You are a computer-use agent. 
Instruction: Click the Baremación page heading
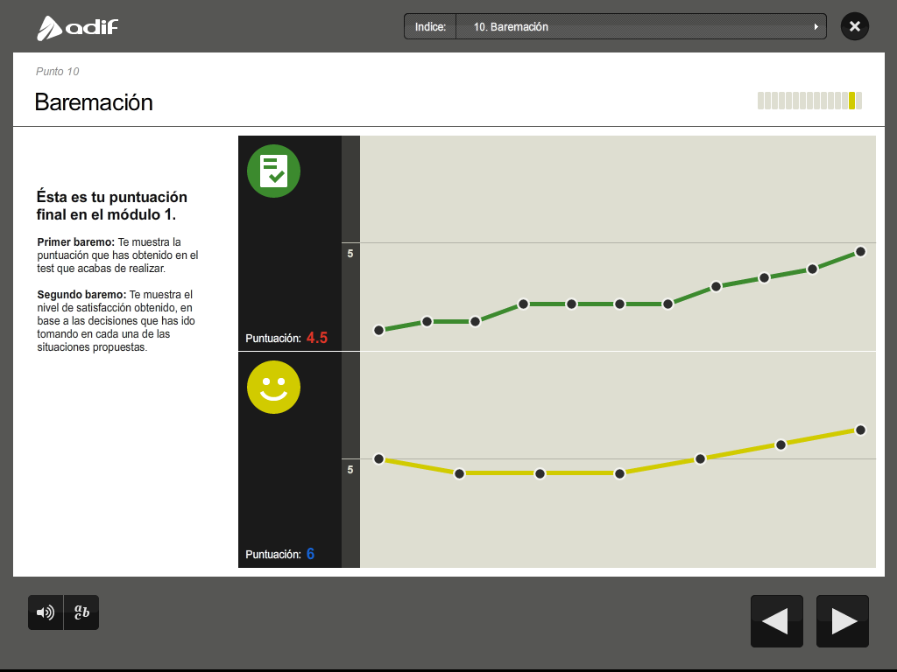[94, 102]
